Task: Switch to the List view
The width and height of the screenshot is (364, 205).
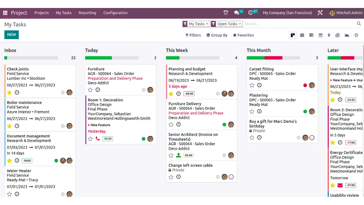Action: tap(302, 35)
